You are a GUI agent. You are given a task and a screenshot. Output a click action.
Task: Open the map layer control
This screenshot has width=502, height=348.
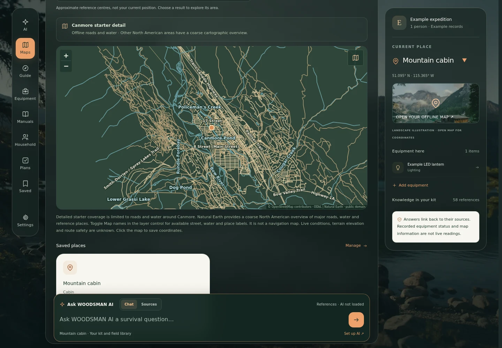[356, 58]
